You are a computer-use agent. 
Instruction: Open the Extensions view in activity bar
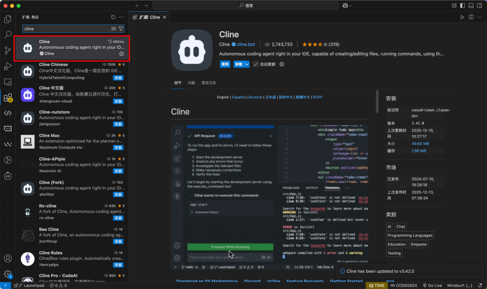tap(8, 98)
